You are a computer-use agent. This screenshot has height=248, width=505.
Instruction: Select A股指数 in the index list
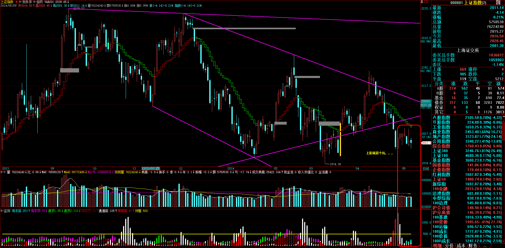pyautogui.click(x=441, y=118)
